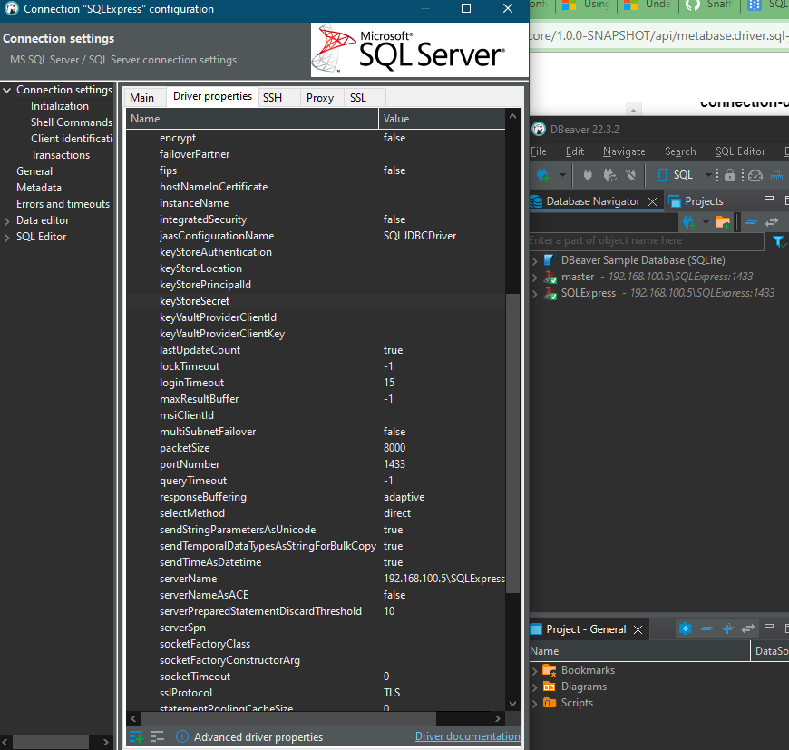Minimize the Database Navigator panel
The width and height of the screenshot is (789, 750).
click(769, 199)
